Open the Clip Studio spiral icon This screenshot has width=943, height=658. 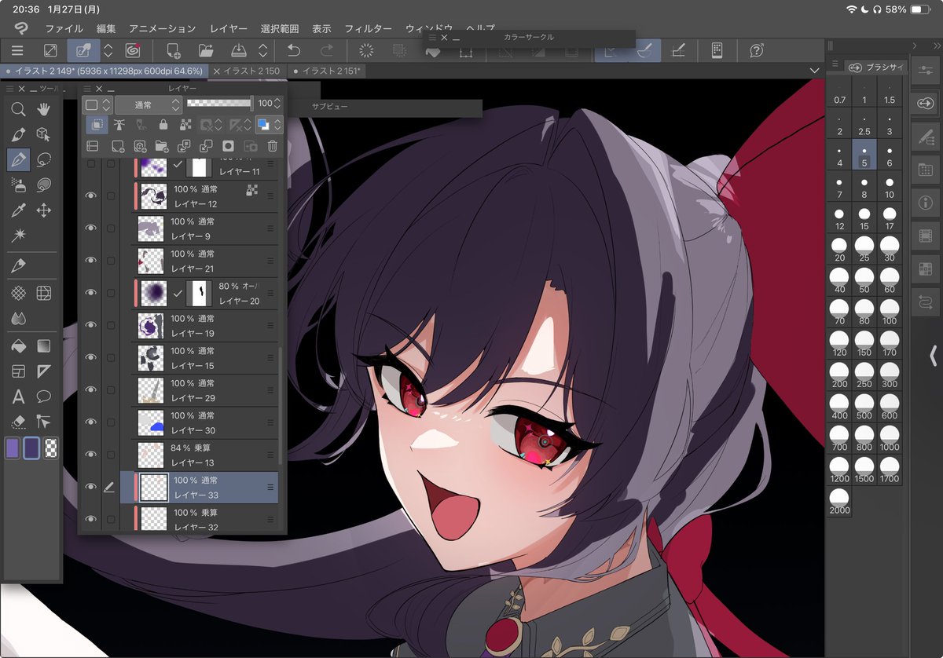tap(133, 50)
